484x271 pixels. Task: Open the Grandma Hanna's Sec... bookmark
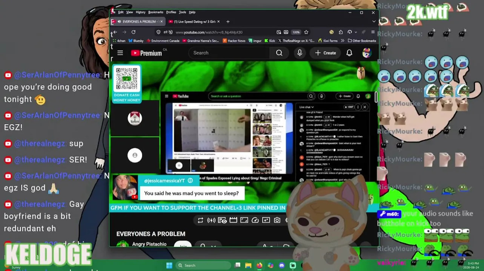click(x=200, y=41)
